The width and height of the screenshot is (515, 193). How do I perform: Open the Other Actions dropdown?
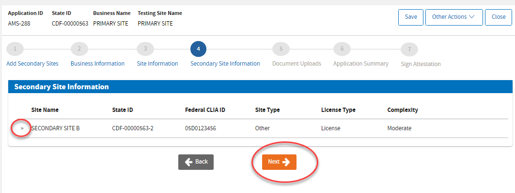(453, 17)
